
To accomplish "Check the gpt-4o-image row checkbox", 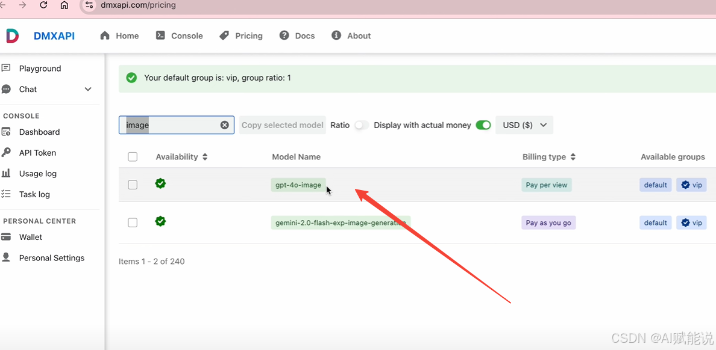I will (x=133, y=185).
